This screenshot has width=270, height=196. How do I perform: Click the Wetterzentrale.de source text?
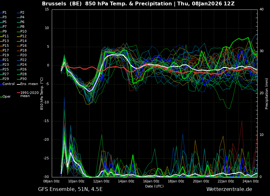229,189
